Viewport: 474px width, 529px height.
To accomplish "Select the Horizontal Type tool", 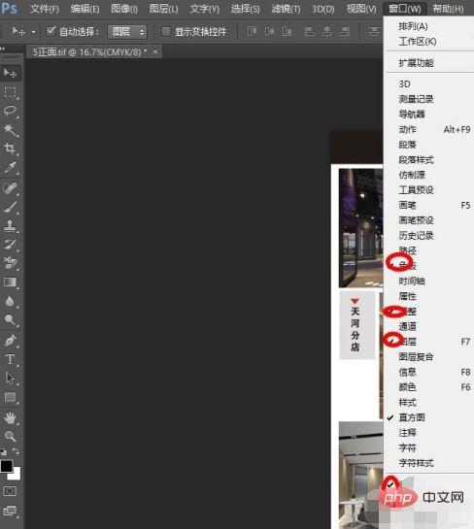I will click(x=10, y=359).
